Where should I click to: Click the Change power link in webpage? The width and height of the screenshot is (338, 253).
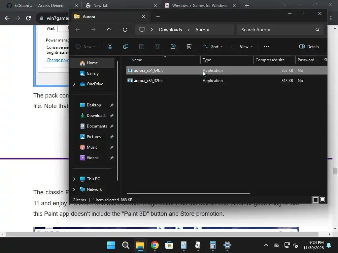(57, 60)
